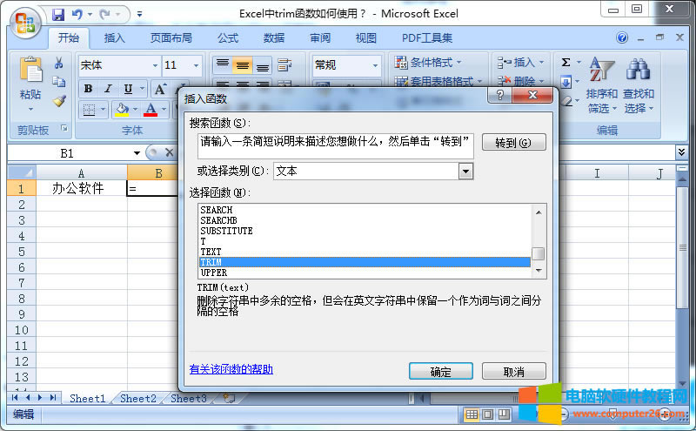
Task: Open Format as Table menu
Action: pyautogui.click(x=438, y=81)
